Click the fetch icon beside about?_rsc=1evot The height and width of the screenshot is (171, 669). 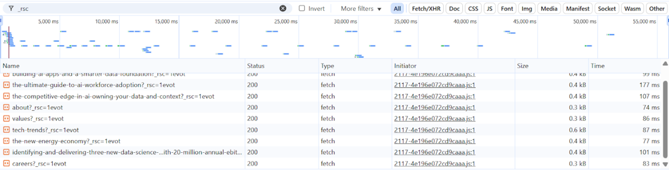click(7, 107)
